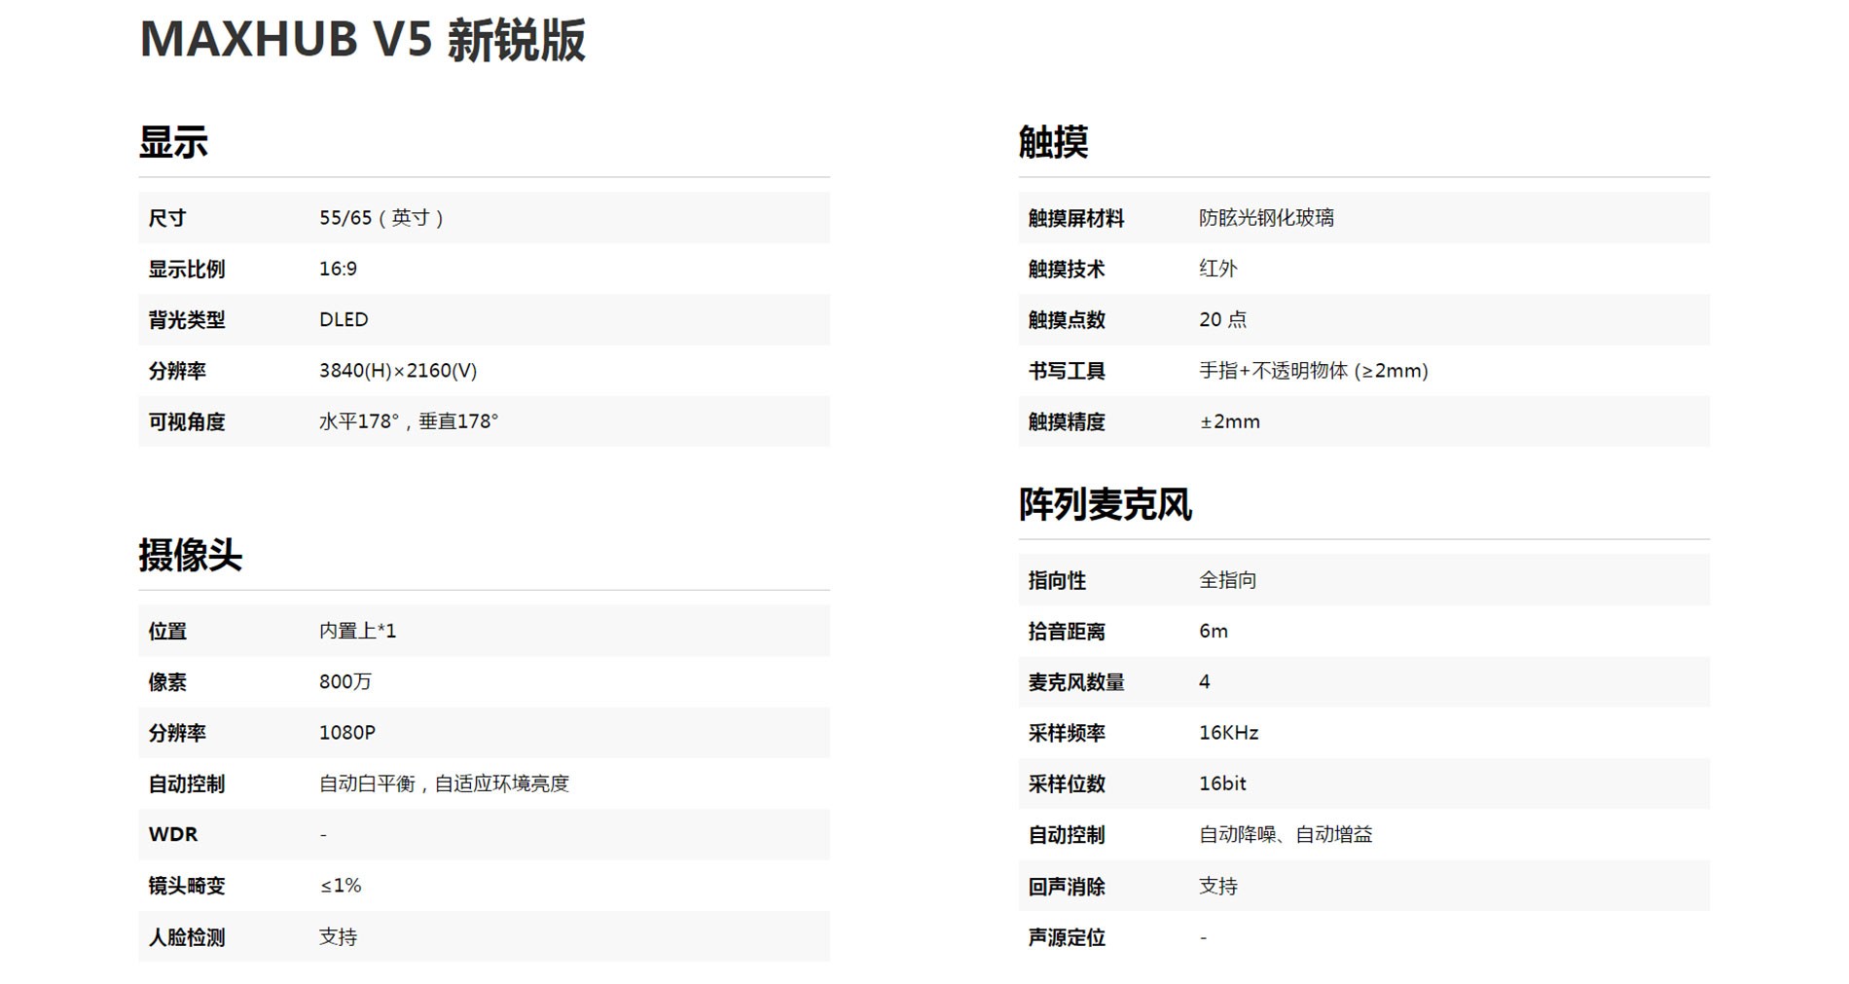This screenshot has width=1849, height=984.
Task: Click '分辨率' label in the 显示 section
Action: tap(176, 371)
